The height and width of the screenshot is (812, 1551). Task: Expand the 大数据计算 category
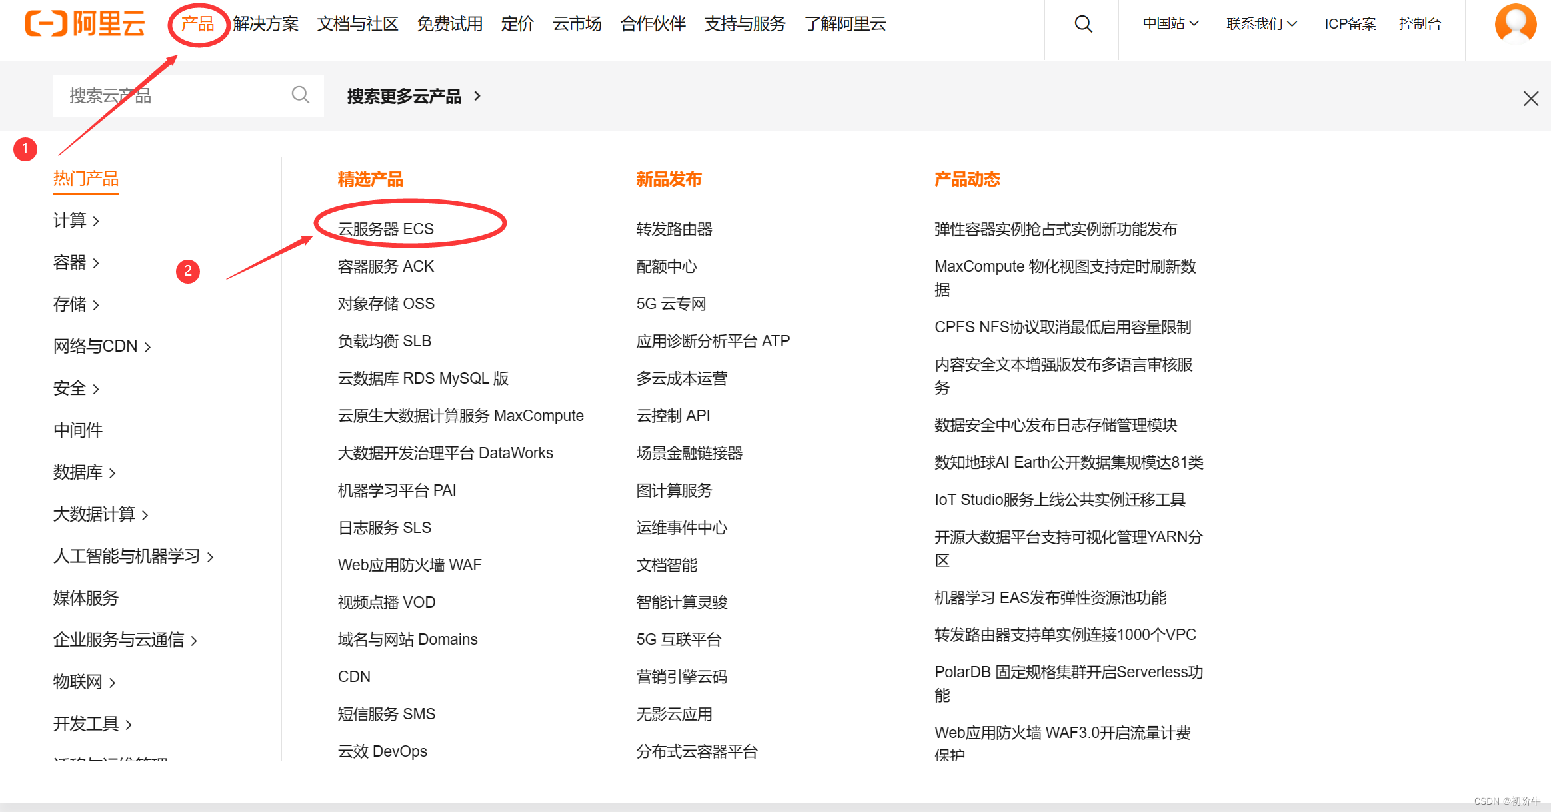(x=101, y=514)
